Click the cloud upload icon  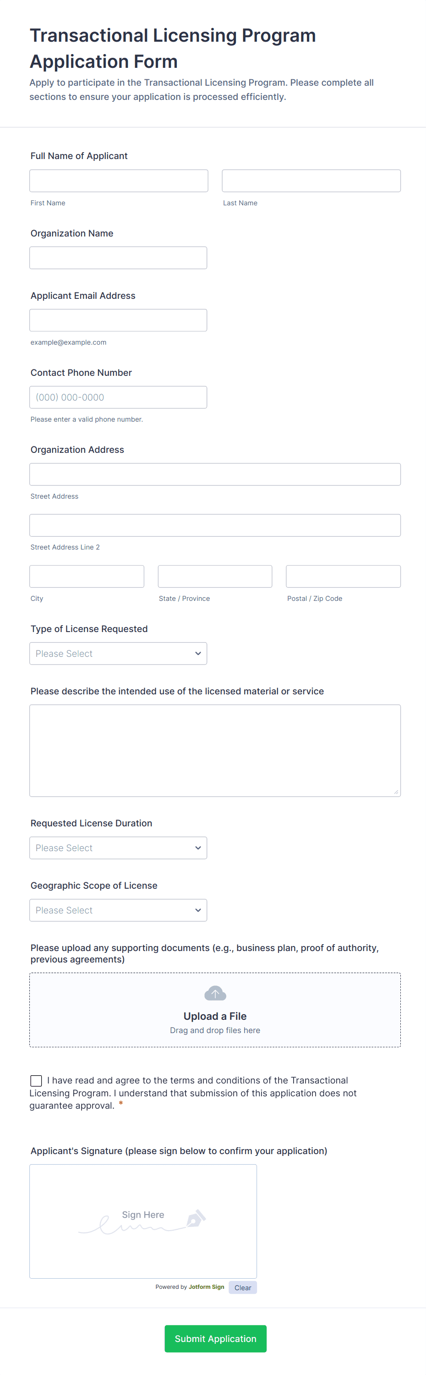215,993
